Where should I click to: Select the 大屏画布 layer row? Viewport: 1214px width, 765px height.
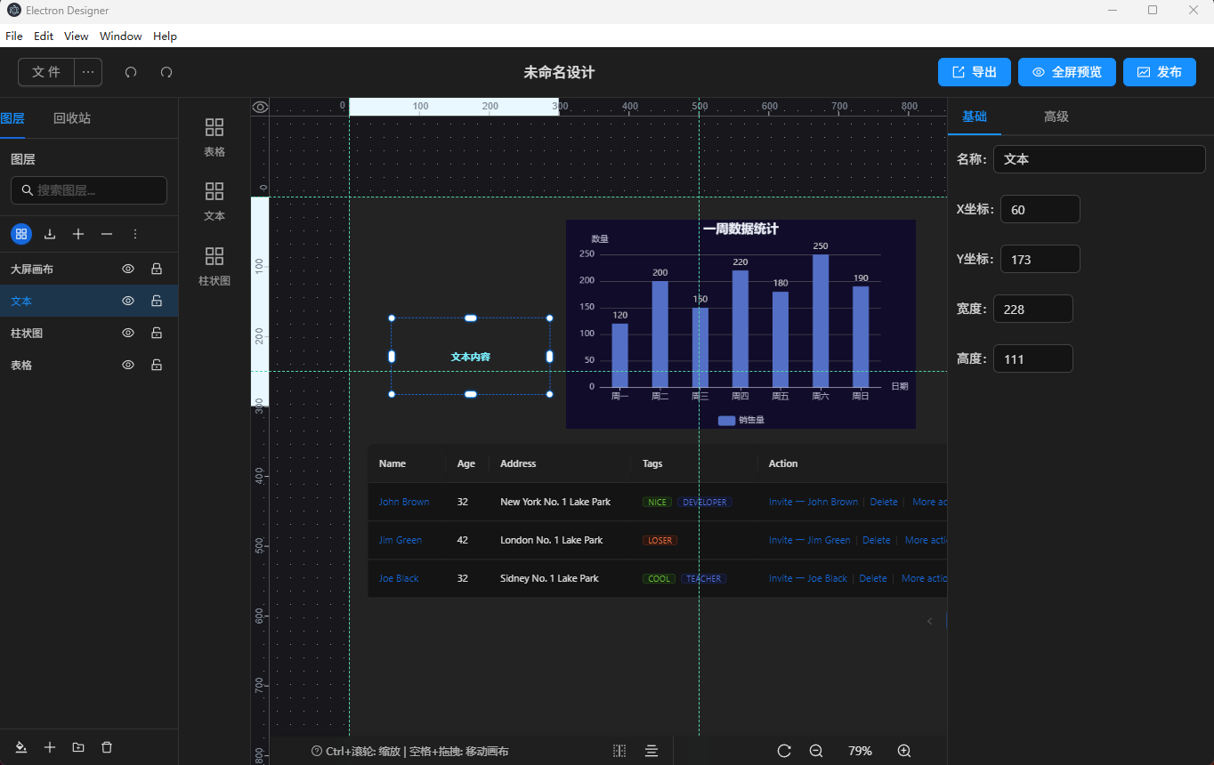(89, 269)
